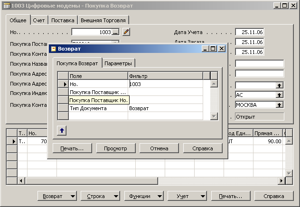Image resolution: width=300 pixels, height=207 pixels.
Task: Maximize the Возврат dialog
Action: [x=213, y=49]
